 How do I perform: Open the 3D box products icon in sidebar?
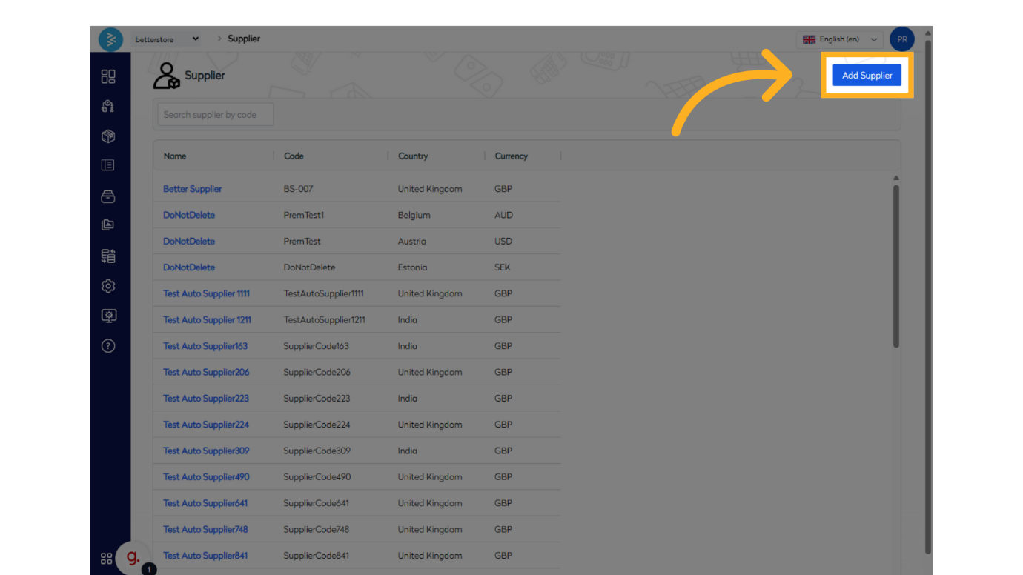108,136
